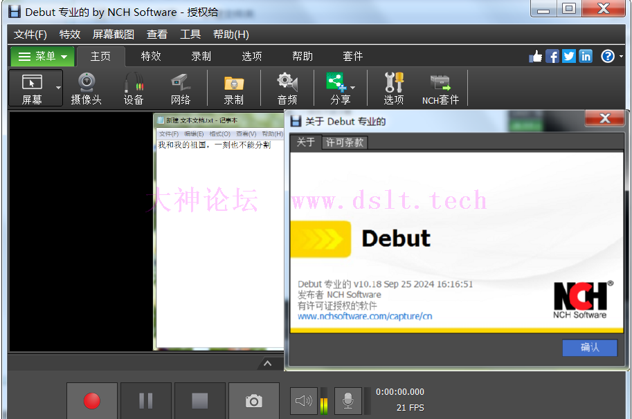Start recording with the red record button
The width and height of the screenshot is (632, 419).
click(92, 401)
